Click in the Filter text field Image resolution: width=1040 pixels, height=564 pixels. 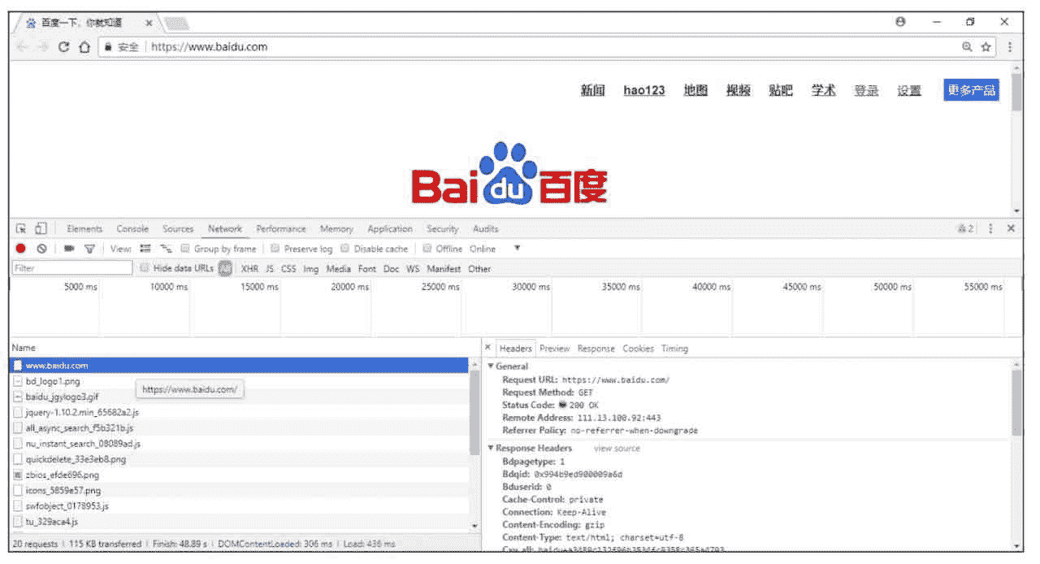(x=71, y=268)
